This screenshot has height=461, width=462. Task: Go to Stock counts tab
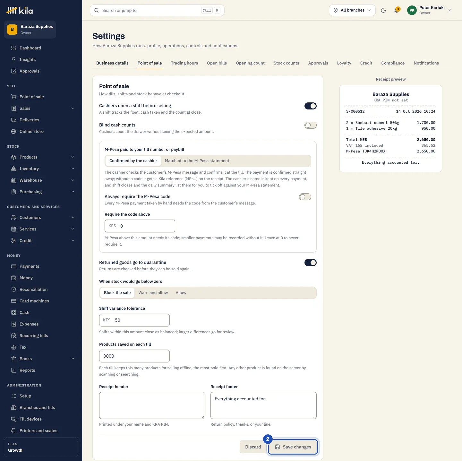pos(286,63)
